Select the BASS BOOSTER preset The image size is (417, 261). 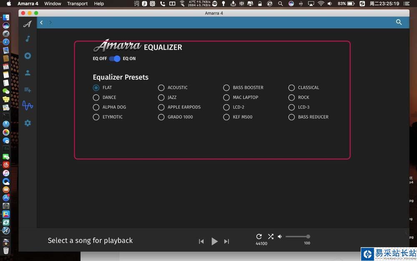226,88
